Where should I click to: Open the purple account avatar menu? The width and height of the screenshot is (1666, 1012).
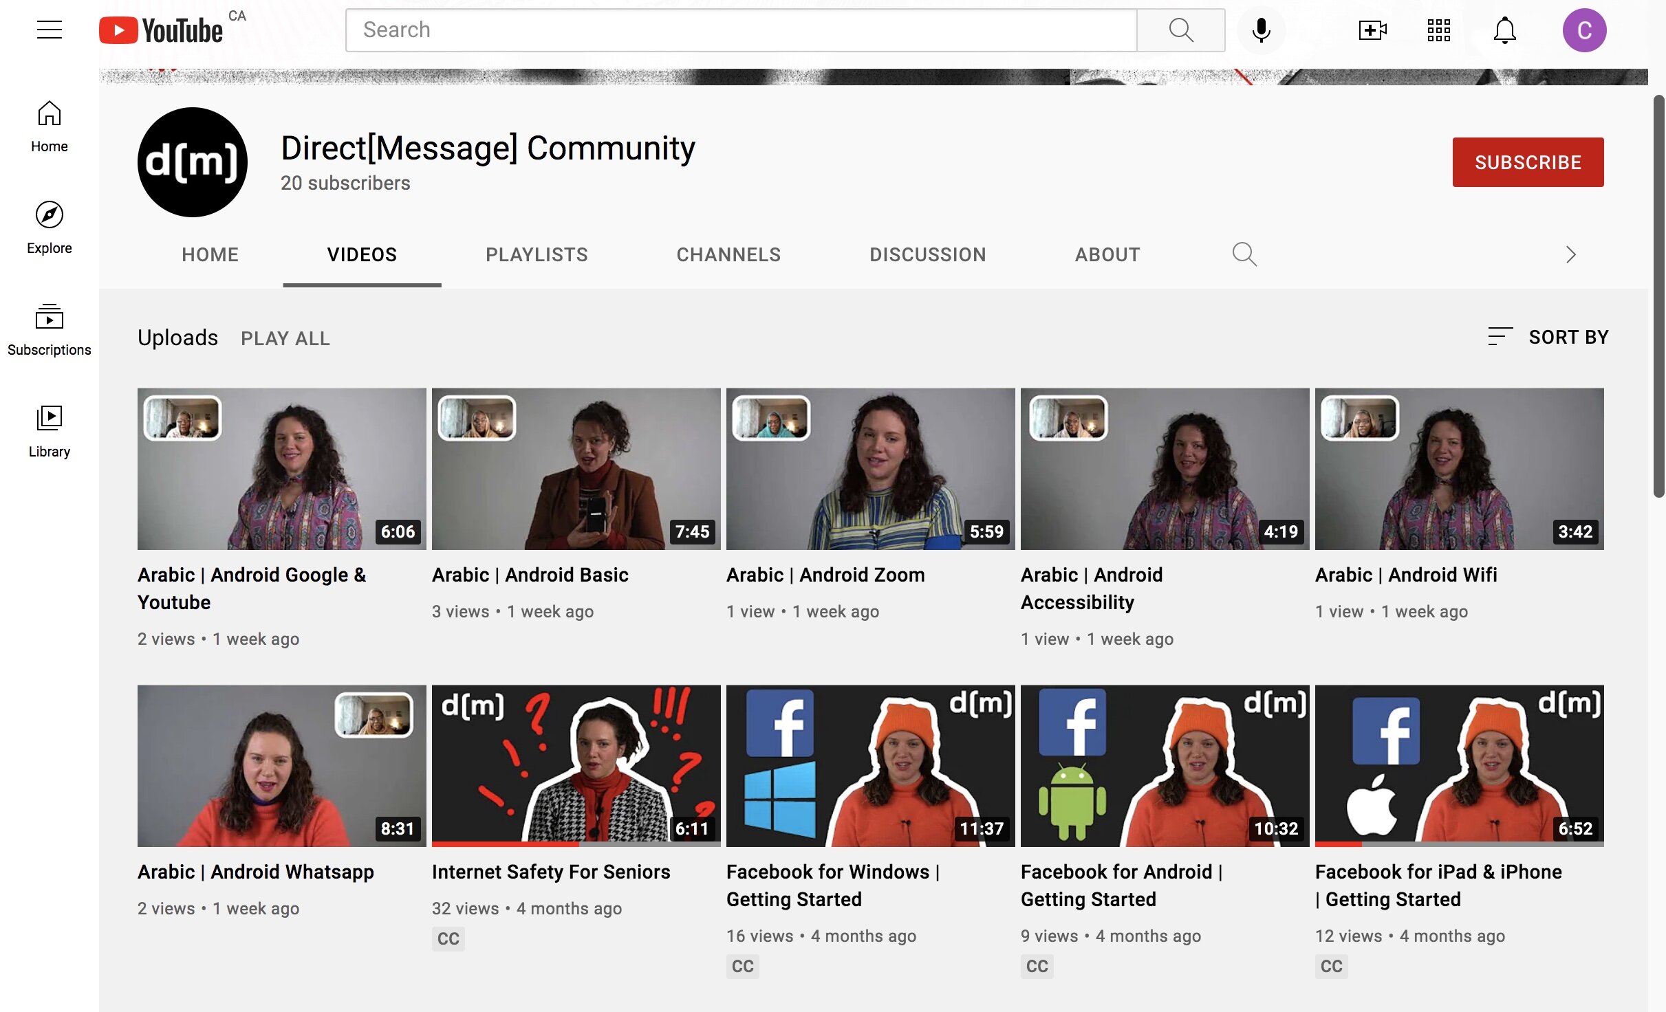[1584, 30]
